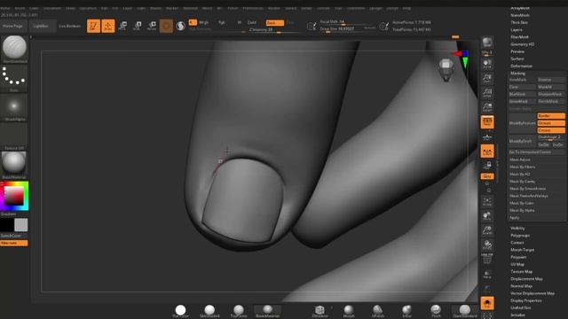Click the lock camera icon
The width and height of the screenshot is (568, 319).
tap(487, 166)
